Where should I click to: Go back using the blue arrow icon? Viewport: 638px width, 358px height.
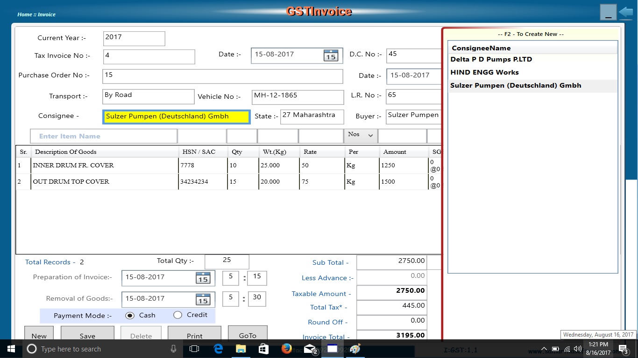coord(626,12)
